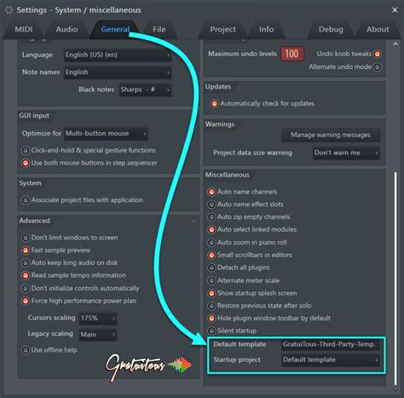Image resolution: width=404 pixels, height=398 pixels.
Task: Click the Maximum undo levels value 100
Action: (291, 54)
